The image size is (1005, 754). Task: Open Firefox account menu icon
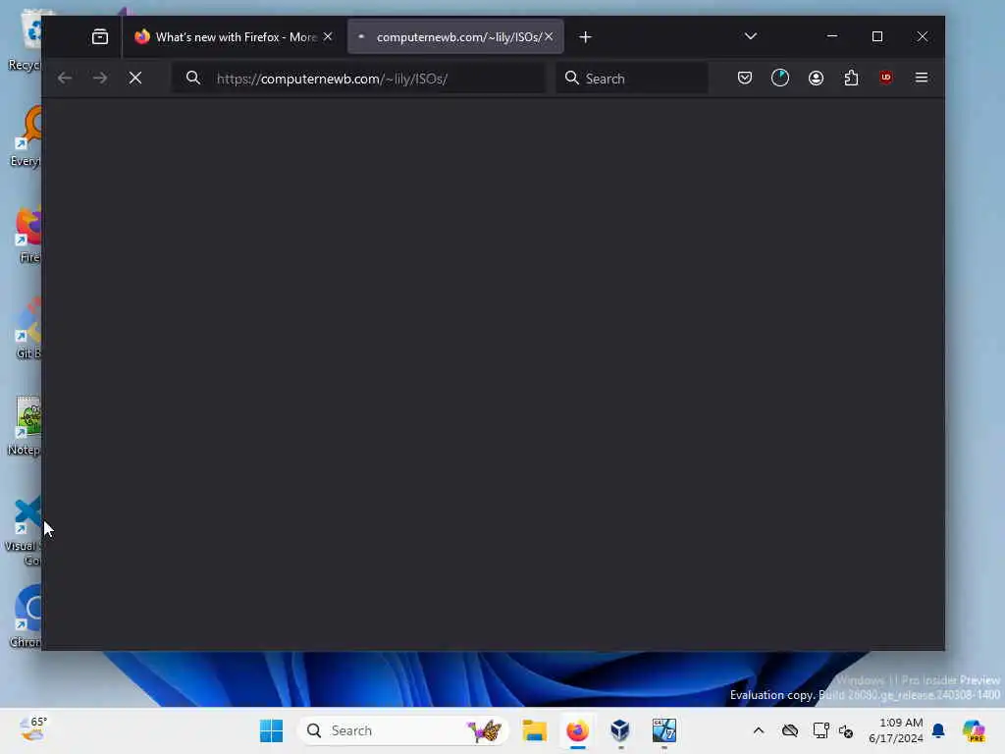[816, 79]
